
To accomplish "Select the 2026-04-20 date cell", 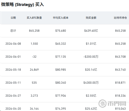I will 13,109.
